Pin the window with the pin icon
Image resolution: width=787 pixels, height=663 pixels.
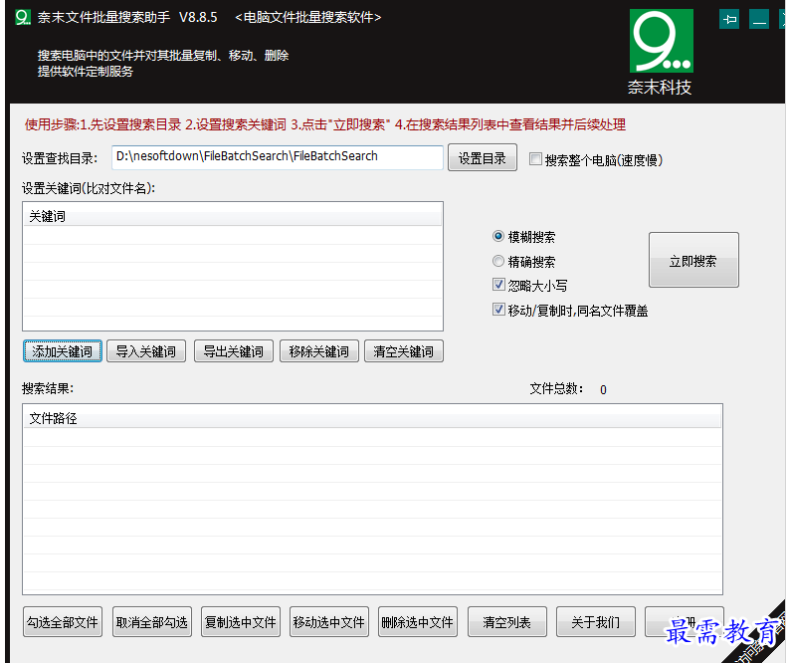pyautogui.click(x=729, y=19)
